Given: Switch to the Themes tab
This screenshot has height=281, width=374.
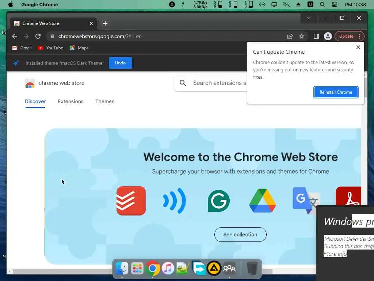Looking at the screenshot, I should coord(105,102).
